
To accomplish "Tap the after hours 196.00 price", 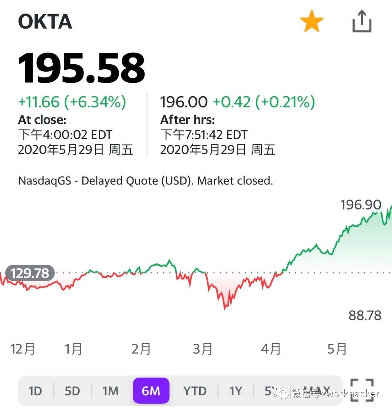I will point(184,102).
